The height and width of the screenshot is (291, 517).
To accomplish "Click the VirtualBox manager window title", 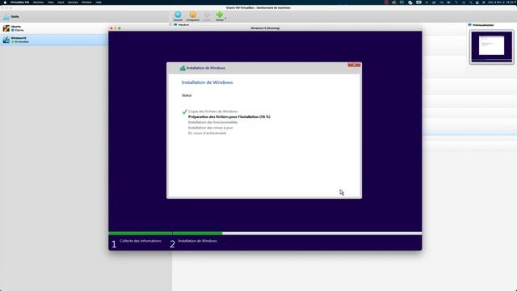I will (x=258, y=7).
